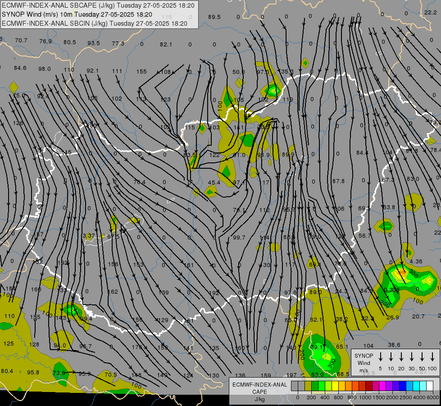Click the map value 73.6
441x406 pixels.
(59, 373)
